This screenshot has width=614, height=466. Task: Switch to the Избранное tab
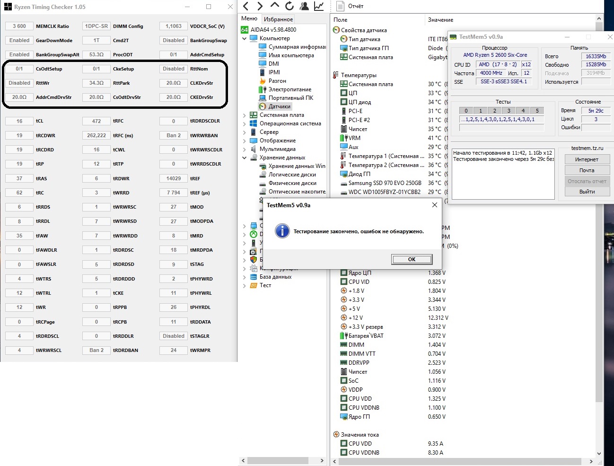(x=278, y=19)
